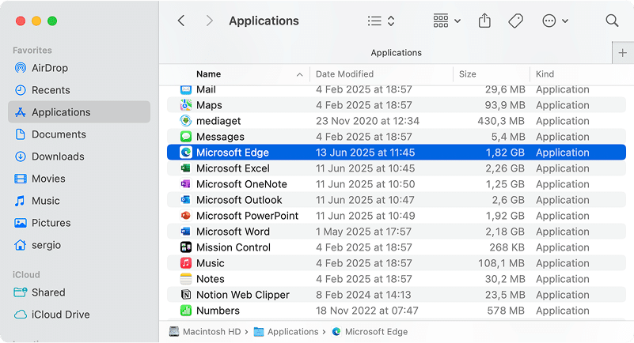Select Applications in the sidebar
This screenshot has width=634, height=343.
coord(79,112)
